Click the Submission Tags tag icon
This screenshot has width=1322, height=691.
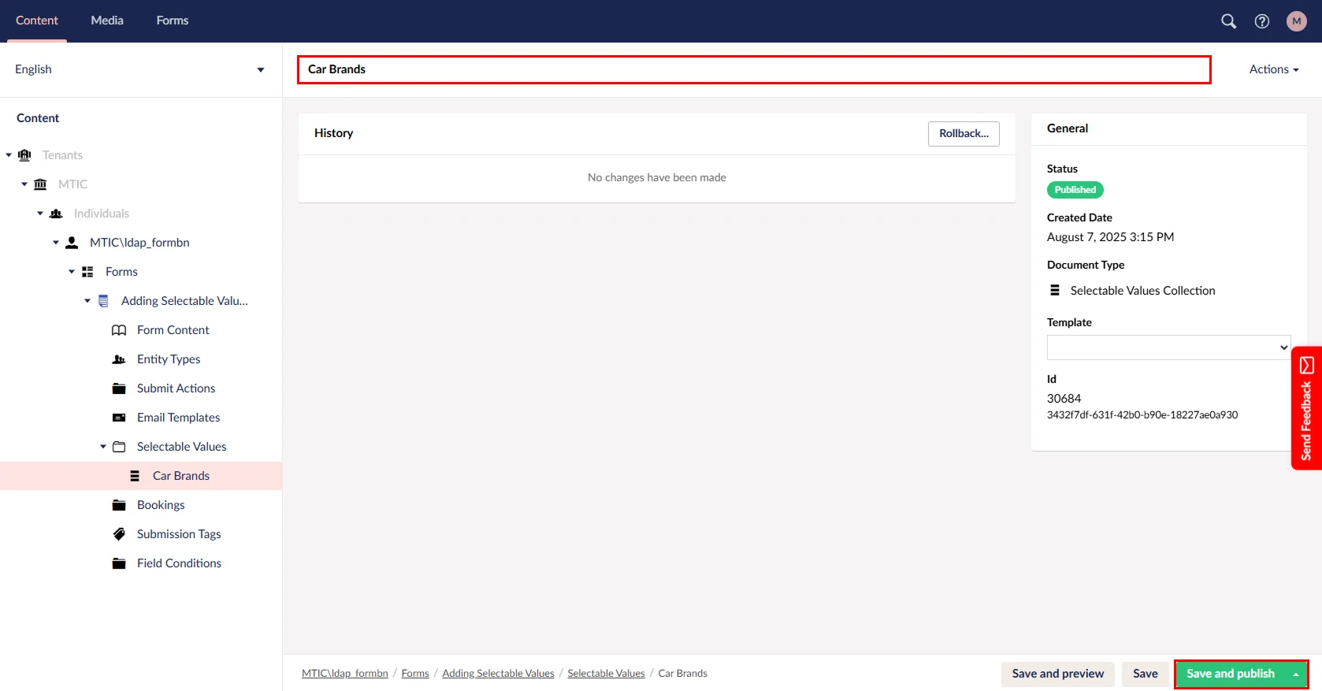pyautogui.click(x=119, y=534)
